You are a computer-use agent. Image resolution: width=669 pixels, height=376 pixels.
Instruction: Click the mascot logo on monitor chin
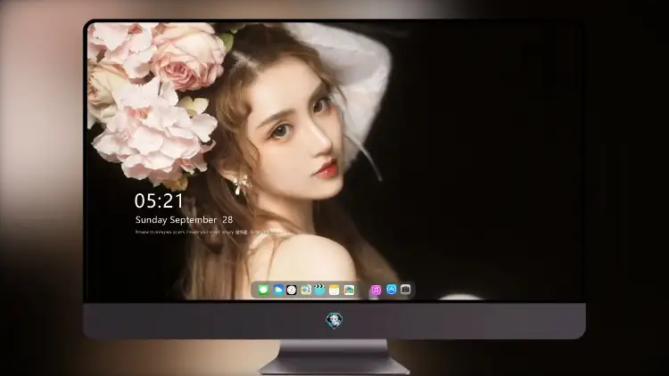pos(334,320)
